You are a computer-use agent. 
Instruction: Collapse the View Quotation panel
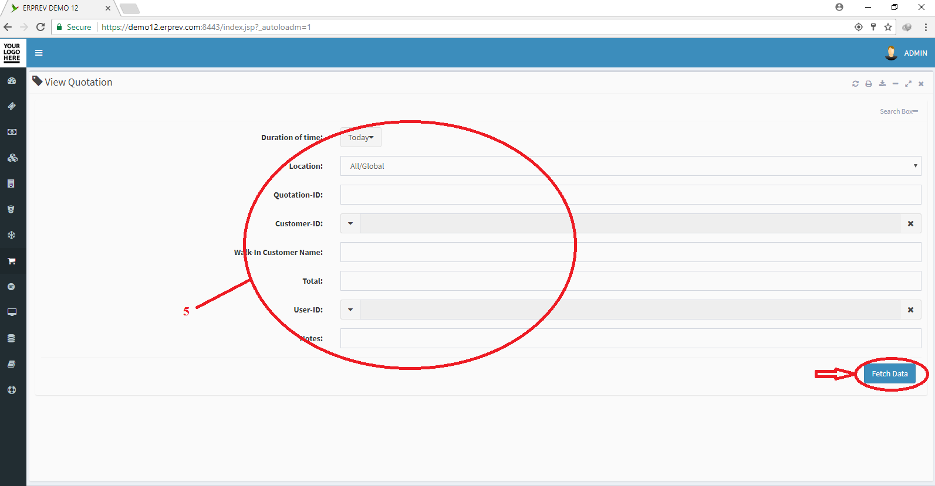(x=895, y=84)
